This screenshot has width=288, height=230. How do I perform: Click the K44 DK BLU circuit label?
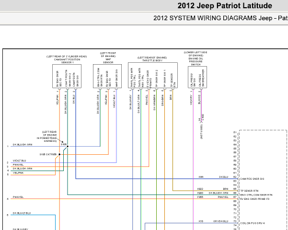[213, 177]
